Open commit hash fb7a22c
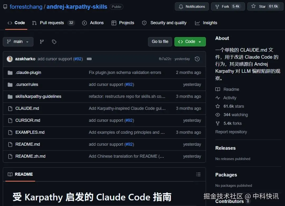 (165, 59)
